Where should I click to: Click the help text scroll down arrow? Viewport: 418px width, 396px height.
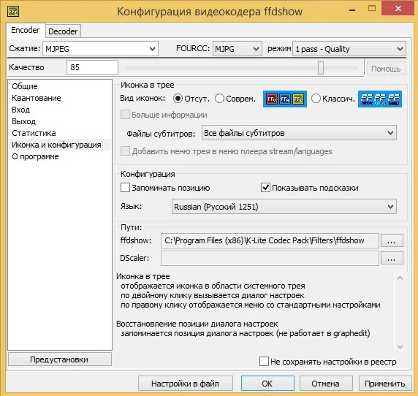click(400, 347)
